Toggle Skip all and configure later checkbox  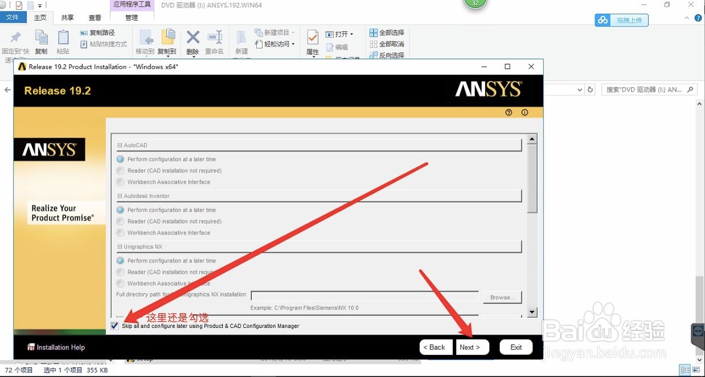coord(115,326)
